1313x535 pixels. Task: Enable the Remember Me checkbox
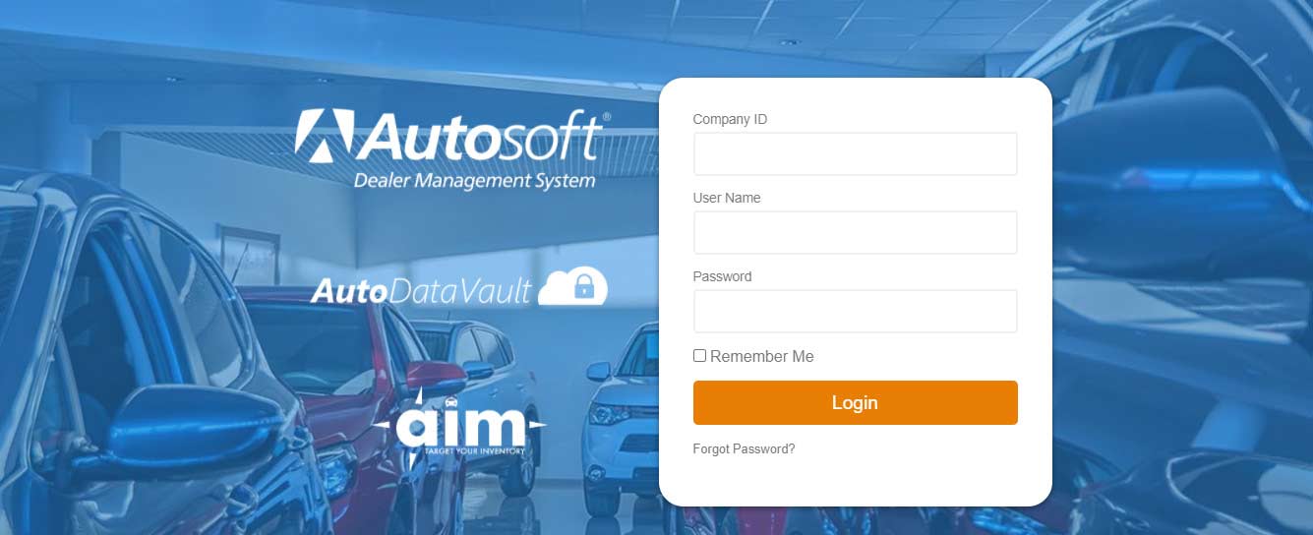pyautogui.click(x=699, y=356)
